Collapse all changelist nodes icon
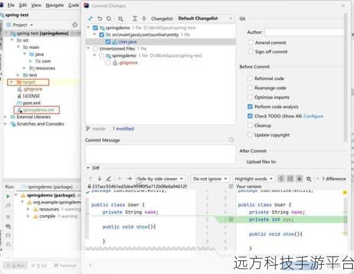 tap(144, 19)
